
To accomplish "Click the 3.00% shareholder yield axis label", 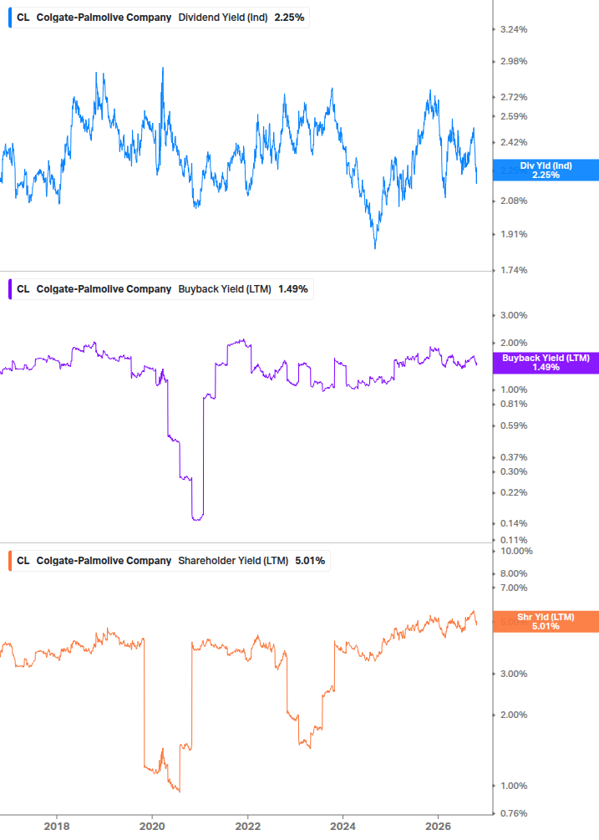I will [x=514, y=674].
